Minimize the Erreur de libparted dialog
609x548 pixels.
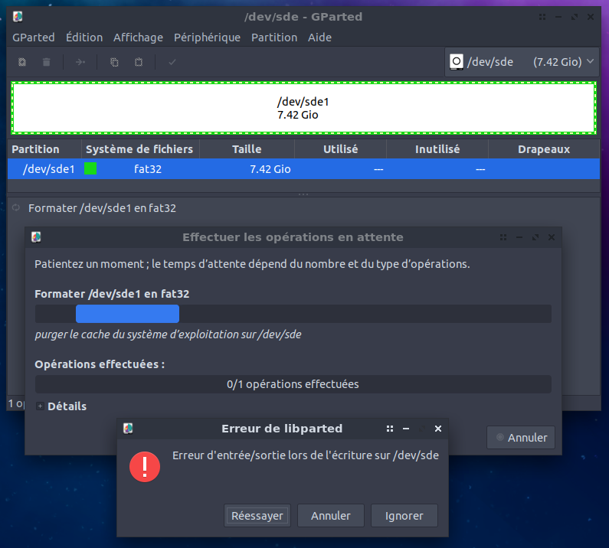click(406, 429)
